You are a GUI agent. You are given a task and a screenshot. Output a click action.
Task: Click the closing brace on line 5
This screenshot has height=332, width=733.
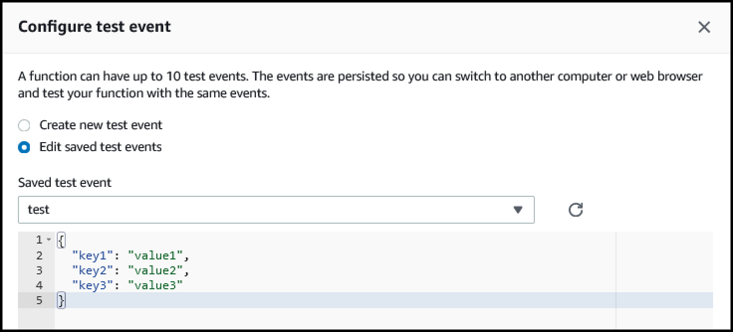tap(61, 300)
